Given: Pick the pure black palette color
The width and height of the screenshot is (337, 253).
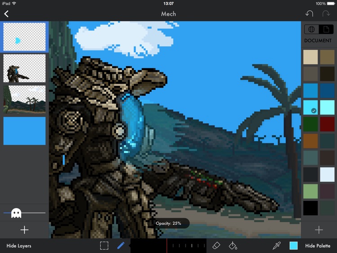Looking at the screenshot, I should (x=310, y=208).
